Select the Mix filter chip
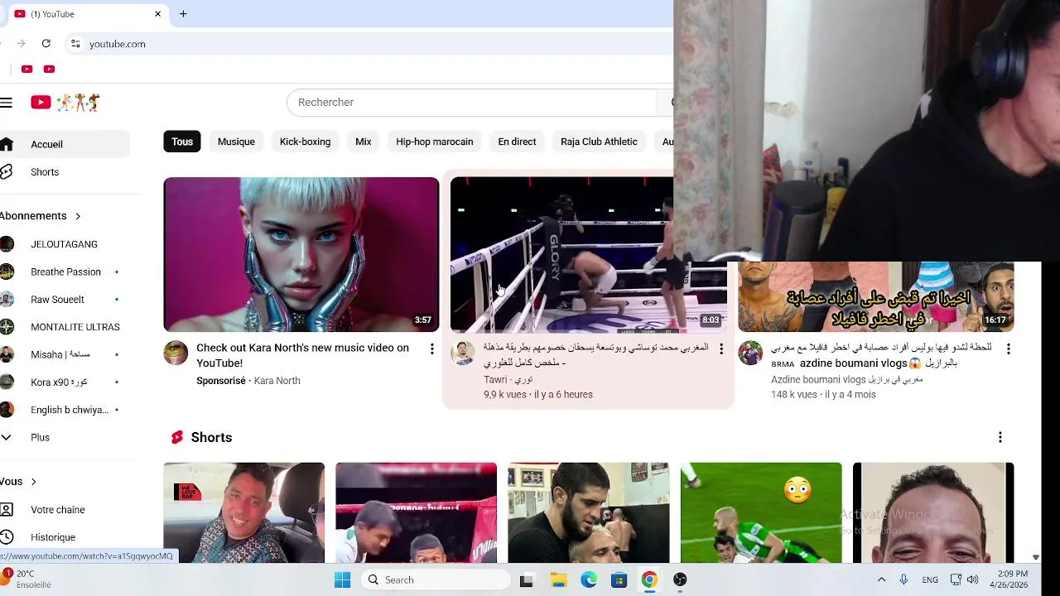 click(x=364, y=142)
